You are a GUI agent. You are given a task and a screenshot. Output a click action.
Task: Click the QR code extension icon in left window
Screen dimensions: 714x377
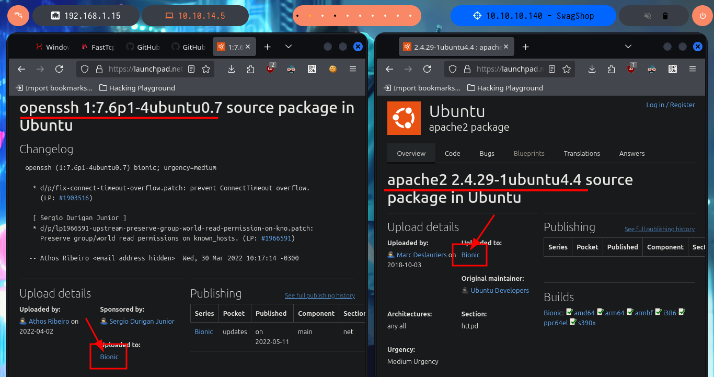coord(312,69)
